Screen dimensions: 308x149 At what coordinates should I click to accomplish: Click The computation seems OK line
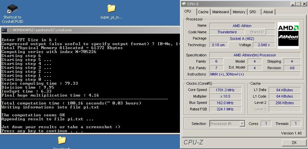click(33, 115)
